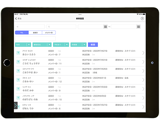Screen dimensions: 160x125
Task: Open details chevron for びおん りか
Action: click(143, 107)
